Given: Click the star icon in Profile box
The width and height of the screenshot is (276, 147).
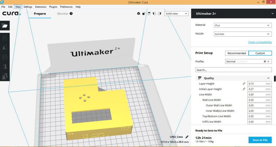Looking at the screenshot, I should click(x=265, y=61).
